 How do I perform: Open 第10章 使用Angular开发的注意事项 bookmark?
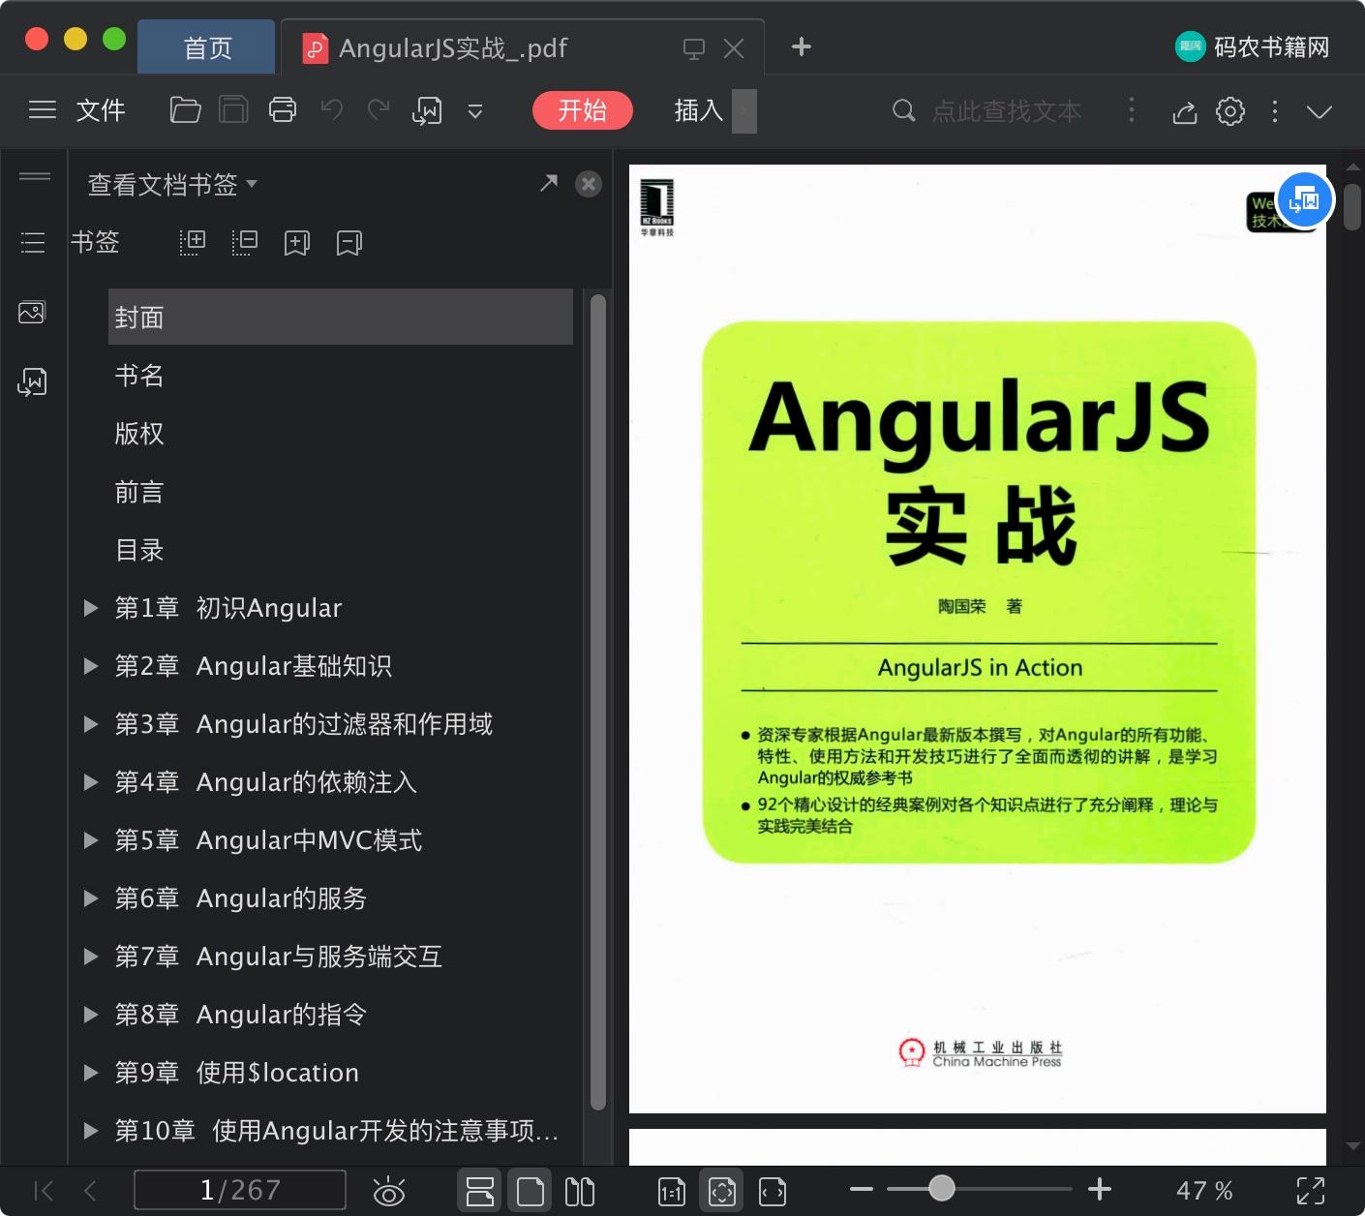337,1131
